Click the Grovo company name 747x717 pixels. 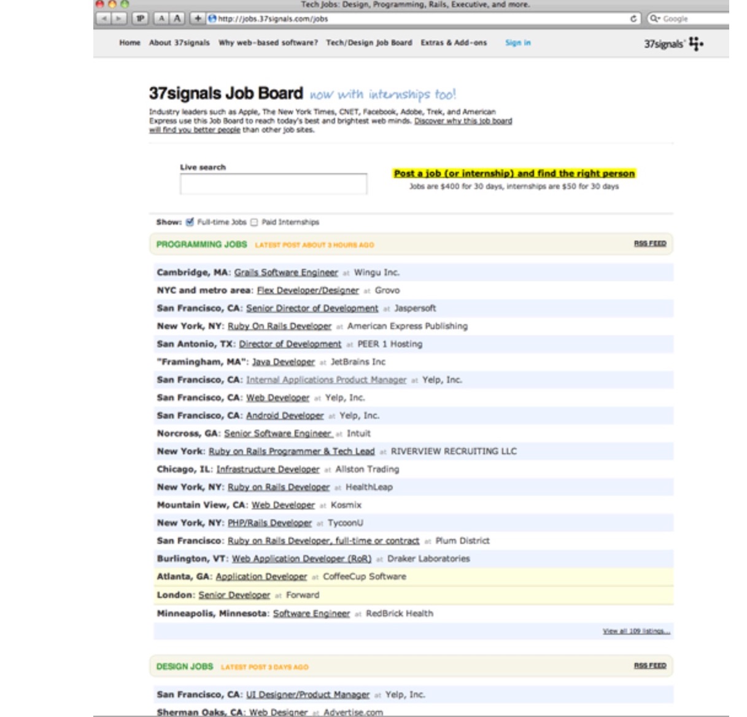point(387,290)
